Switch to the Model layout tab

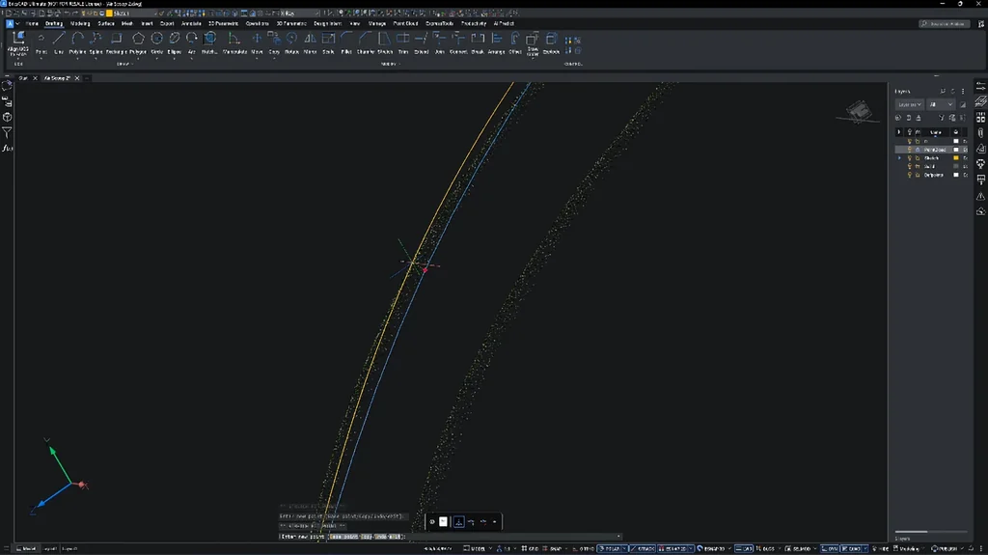[26, 548]
